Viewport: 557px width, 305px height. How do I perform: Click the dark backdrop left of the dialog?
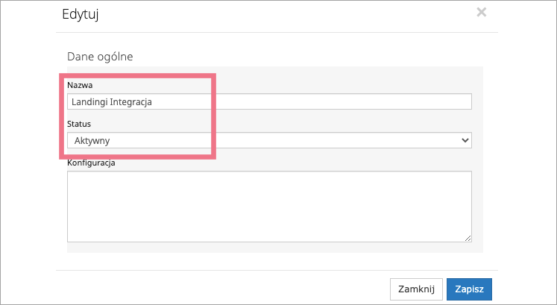pos(28,149)
